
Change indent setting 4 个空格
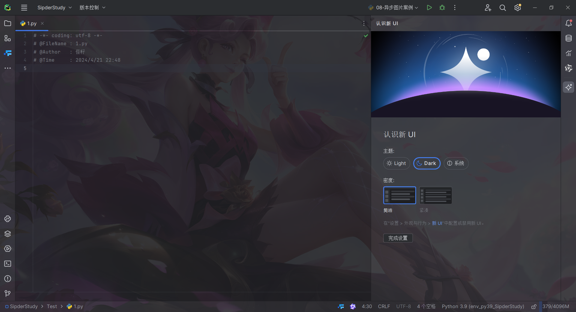[x=426, y=306]
